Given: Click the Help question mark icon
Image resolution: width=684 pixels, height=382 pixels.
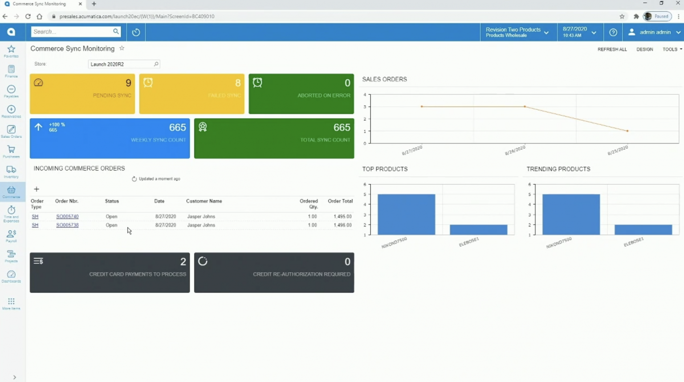Looking at the screenshot, I should coord(613,32).
